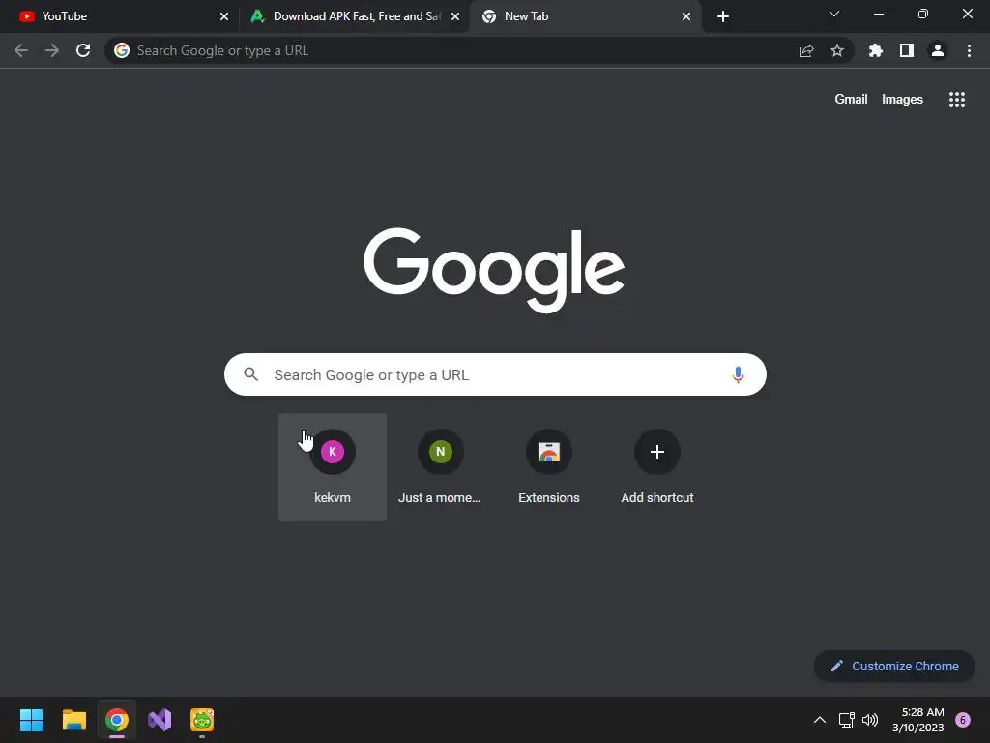The width and height of the screenshot is (990, 743).
Task: Open the green pig app in taskbar
Action: click(x=202, y=720)
